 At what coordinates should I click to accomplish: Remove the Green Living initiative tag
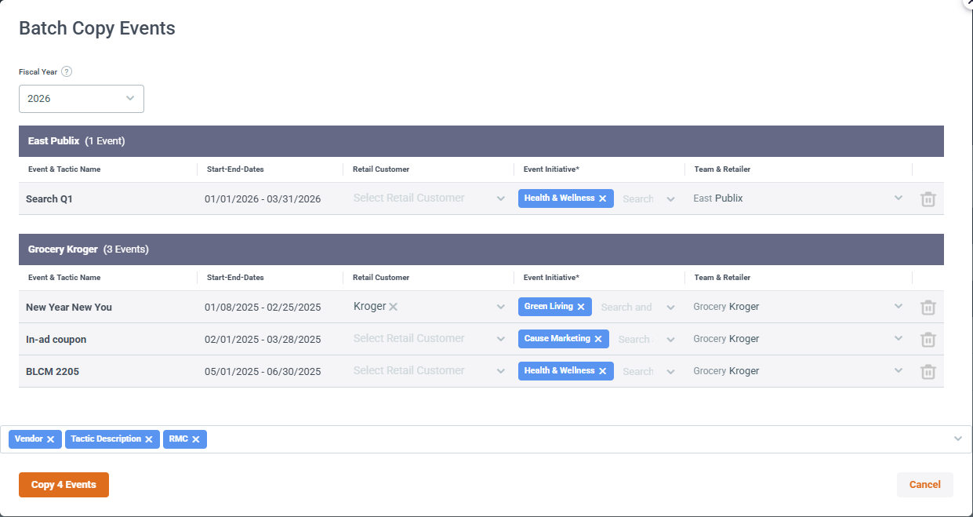tap(581, 307)
